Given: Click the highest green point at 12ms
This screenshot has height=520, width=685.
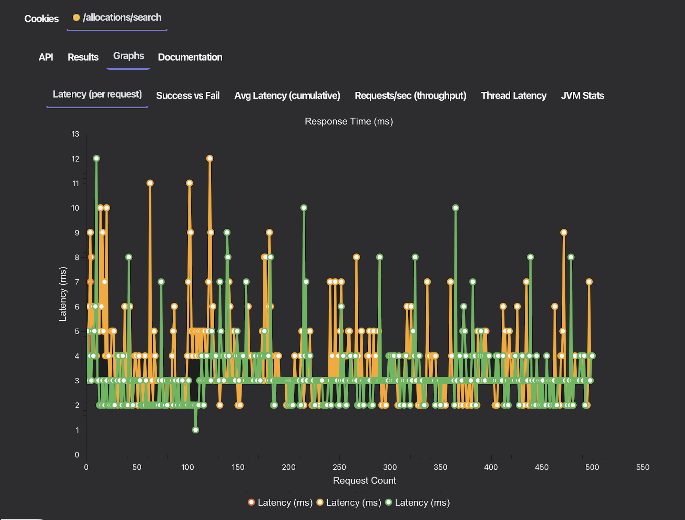Looking at the screenshot, I should [96, 159].
